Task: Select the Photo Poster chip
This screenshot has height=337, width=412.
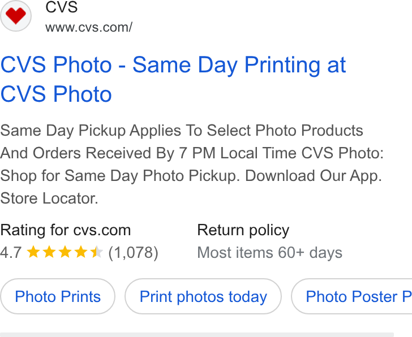Action: click(351, 296)
